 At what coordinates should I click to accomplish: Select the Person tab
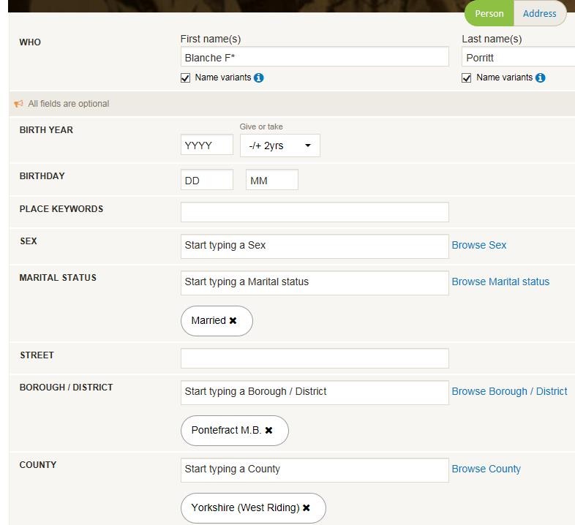coord(489,14)
